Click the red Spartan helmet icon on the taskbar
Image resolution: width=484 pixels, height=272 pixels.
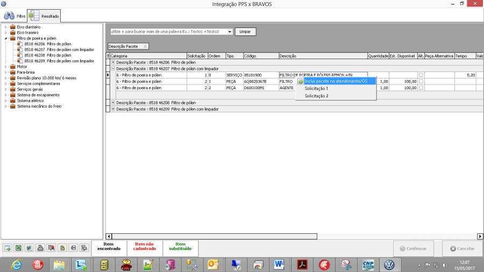tap(324, 264)
